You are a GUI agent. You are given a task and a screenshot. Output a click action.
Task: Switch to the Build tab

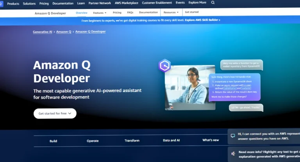click(x=54, y=141)
